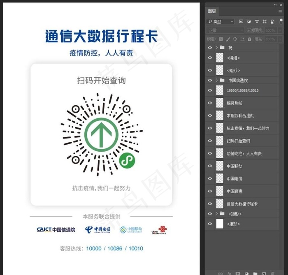This screenshot has height=275, width=288.
Task: Click the 通信大数据行程卡 title on the canvas
Action: click(x=101, y=36)
